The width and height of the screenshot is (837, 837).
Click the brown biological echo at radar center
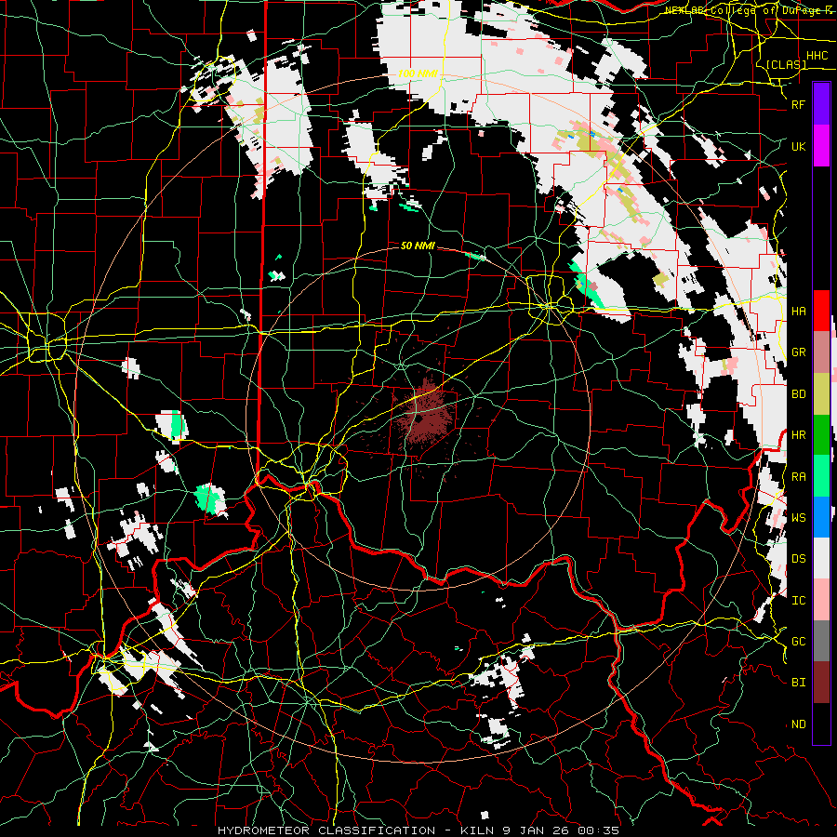[x=424, y=416]
